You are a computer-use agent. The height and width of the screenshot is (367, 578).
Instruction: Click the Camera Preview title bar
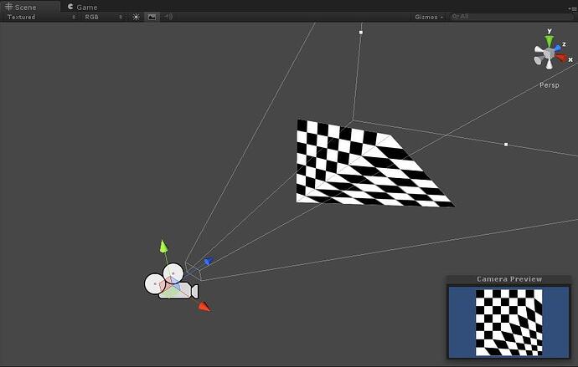(x=508, y=279)
